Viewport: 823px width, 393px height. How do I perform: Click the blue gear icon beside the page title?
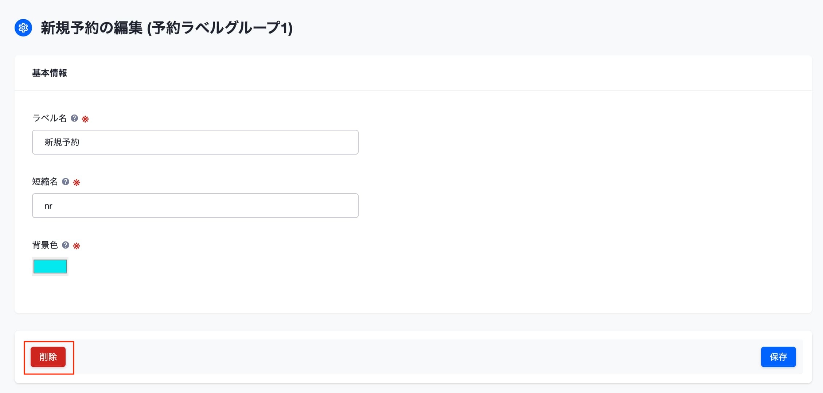coord(23,28)
